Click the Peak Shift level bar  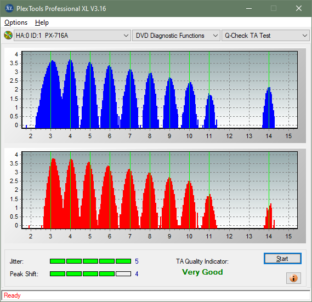(x=90, y=273)
